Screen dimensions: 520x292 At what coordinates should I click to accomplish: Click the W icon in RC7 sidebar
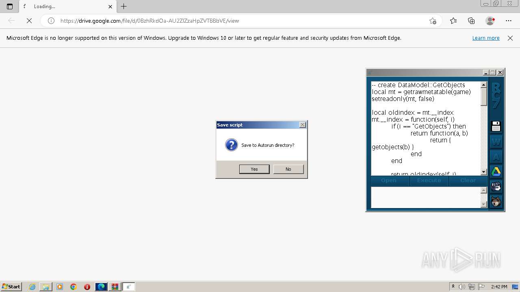tap(496, 142)
